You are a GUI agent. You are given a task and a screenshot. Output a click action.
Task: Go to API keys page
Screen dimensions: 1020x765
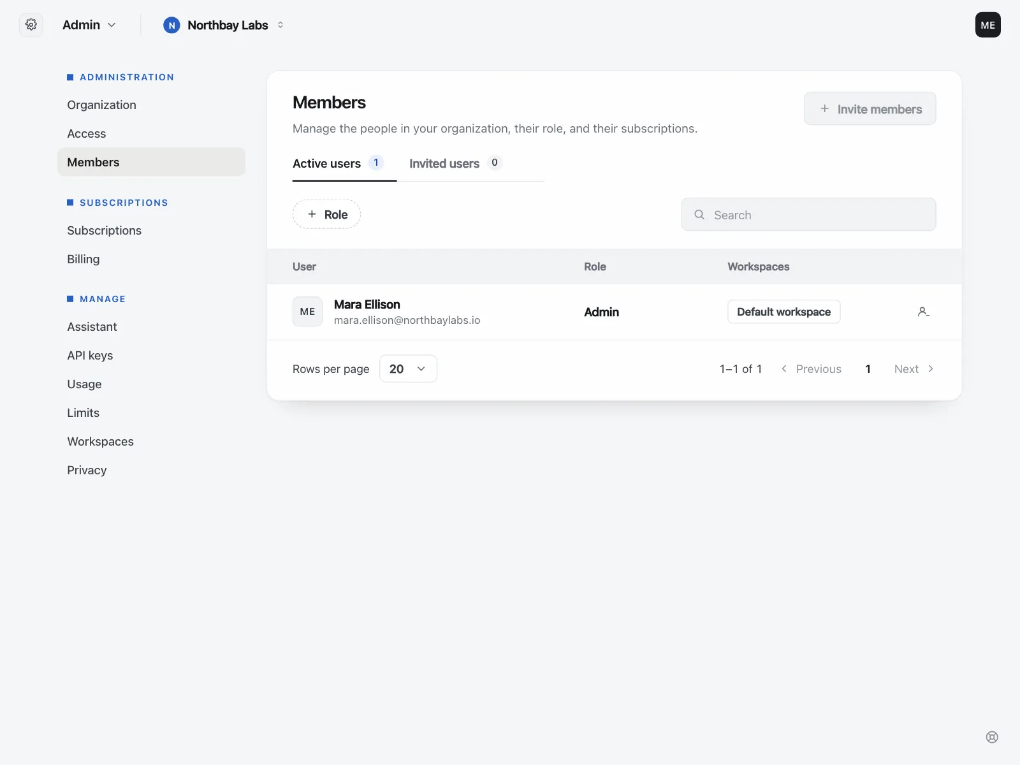(151, 355)
